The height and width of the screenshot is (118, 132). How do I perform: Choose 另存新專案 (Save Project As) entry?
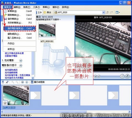pyautogui.click(x=20, y=23)
